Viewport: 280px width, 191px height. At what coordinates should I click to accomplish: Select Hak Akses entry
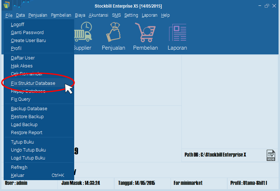[x=39, y=66]
